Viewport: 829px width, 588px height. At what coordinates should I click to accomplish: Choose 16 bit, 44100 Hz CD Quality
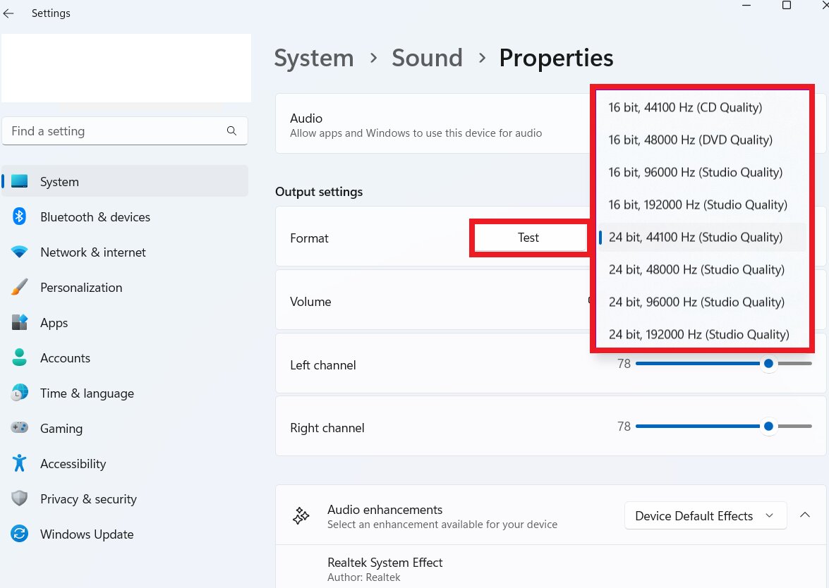(685, 106)
